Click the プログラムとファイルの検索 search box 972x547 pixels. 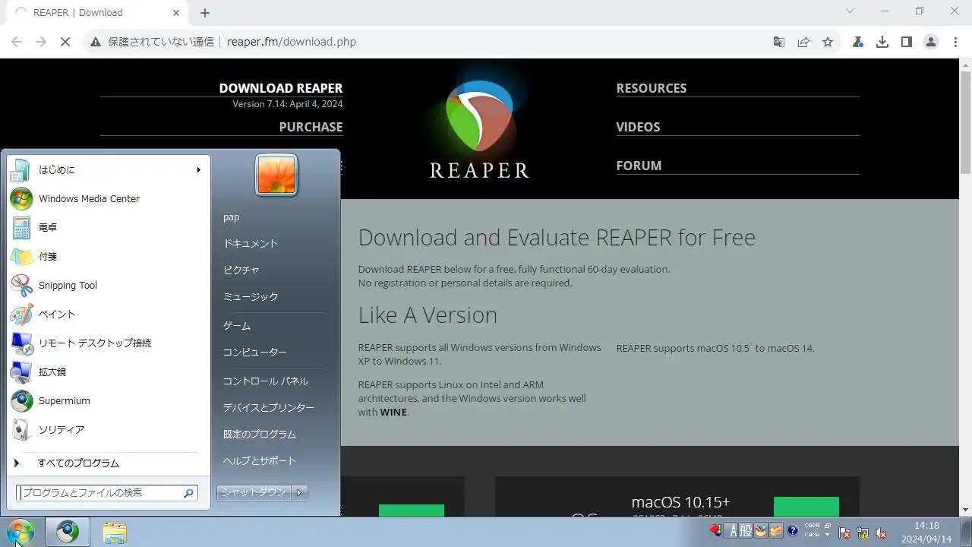107,493
